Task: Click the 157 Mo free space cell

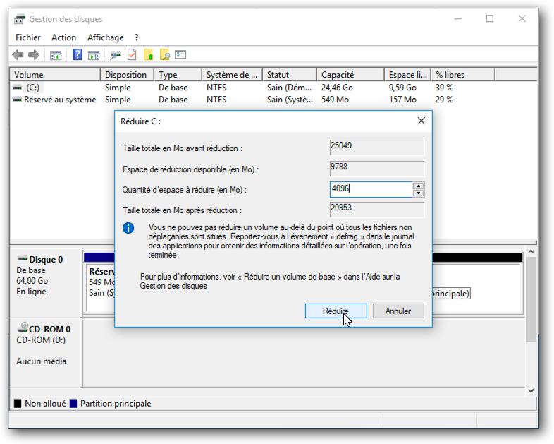Action: [x=402, y=100]
